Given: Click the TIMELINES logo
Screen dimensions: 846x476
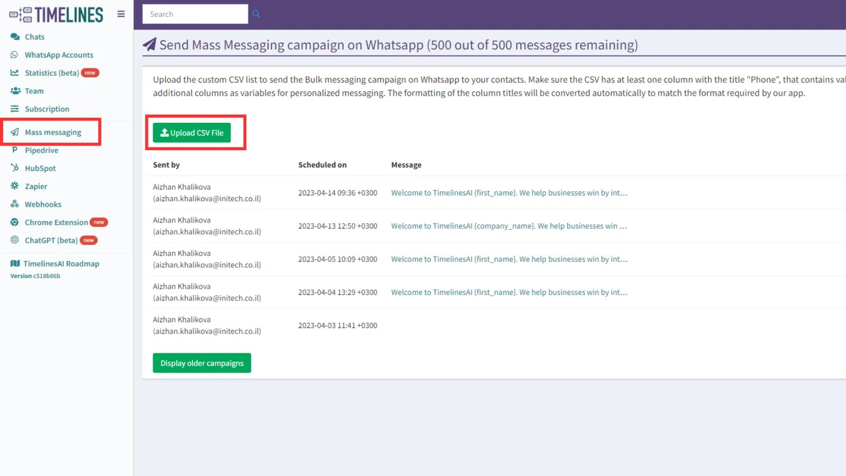Looking at the screenshot, I should (55, 14).
